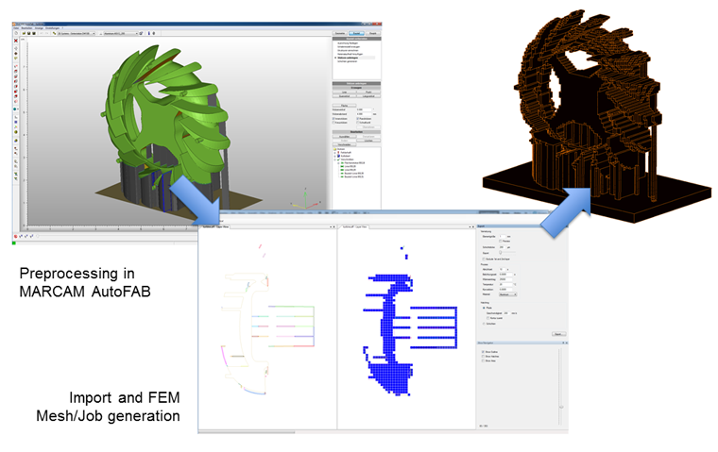Click the teal sphere icon in AutoFAB's left toolbar
The image size is (718, 452).
point(15,109)
